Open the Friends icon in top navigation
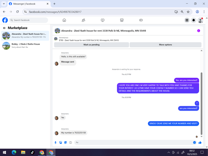 83,20
